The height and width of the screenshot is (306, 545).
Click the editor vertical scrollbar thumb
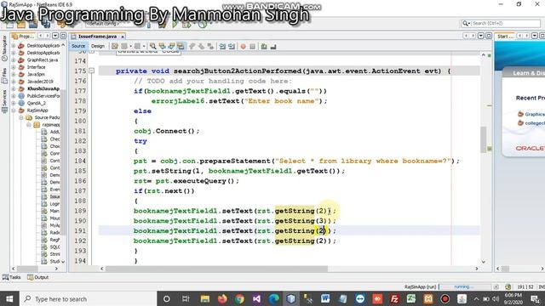[x=483, y=139]
